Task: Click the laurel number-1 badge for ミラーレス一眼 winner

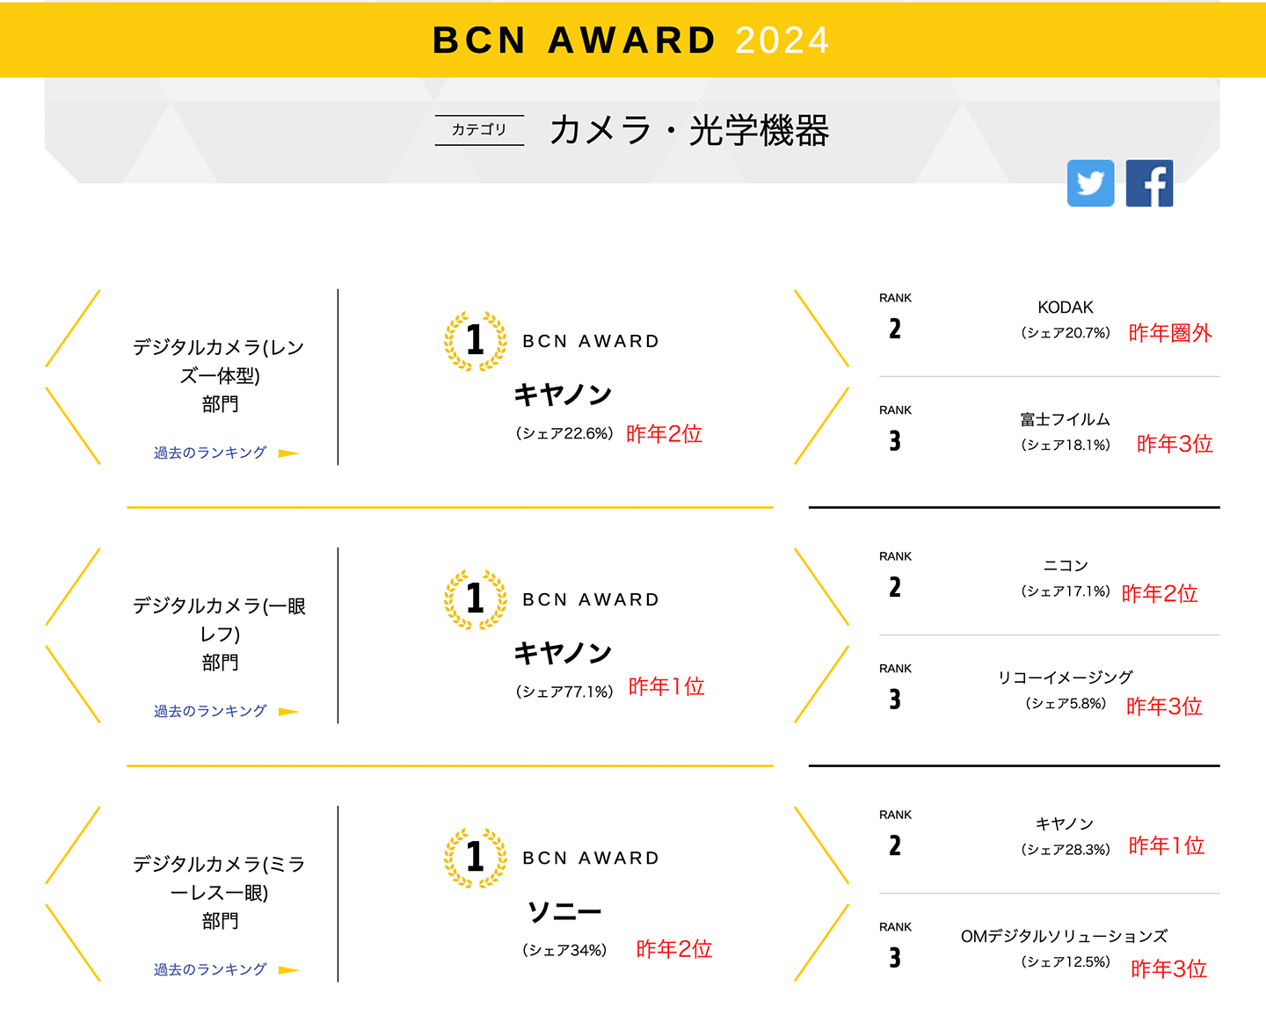Action: pyautogui.click(x=474, y=857)
